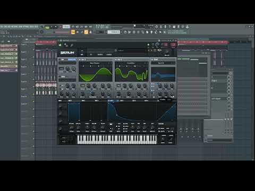Enable the LEGATO checkbox in voicing
Screen dimensions: 255x191
[x=159, y=132]
